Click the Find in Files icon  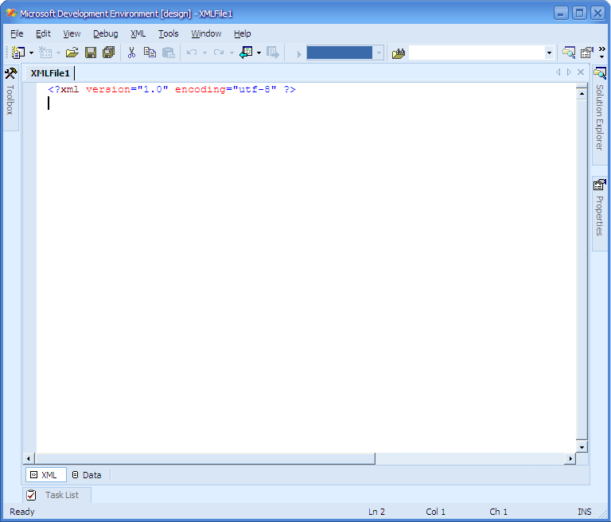click(x=399, y=53)
